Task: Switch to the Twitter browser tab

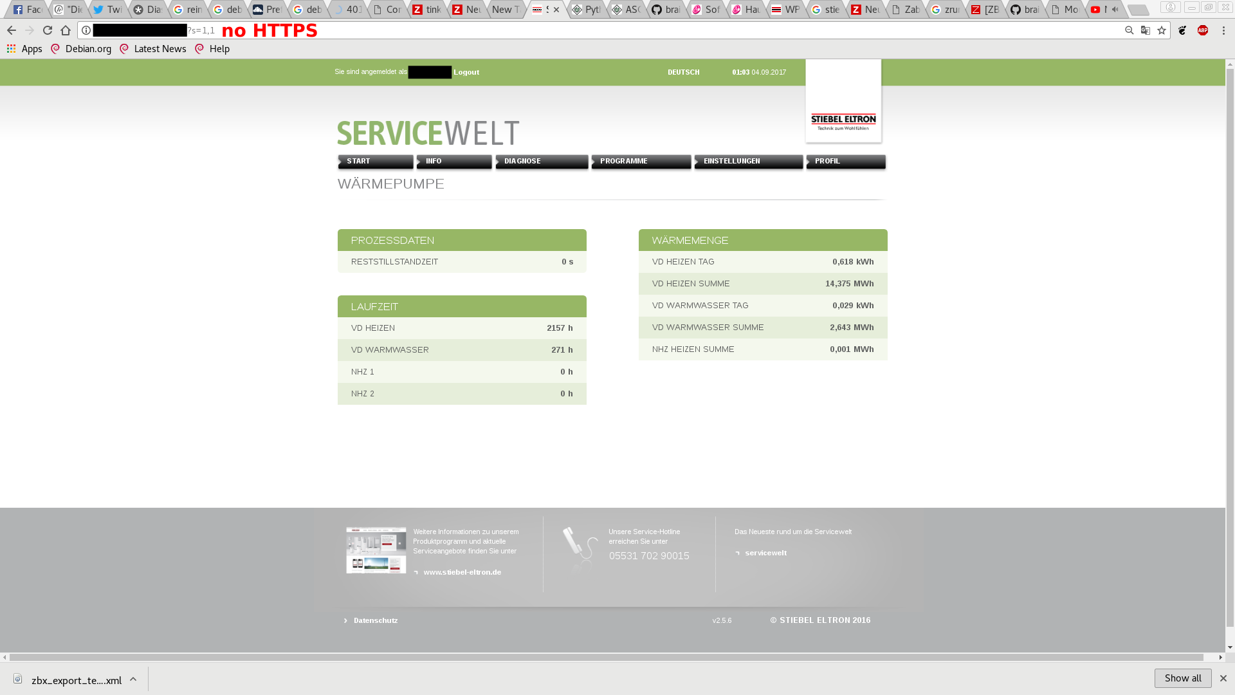Action: coord(107,10)
